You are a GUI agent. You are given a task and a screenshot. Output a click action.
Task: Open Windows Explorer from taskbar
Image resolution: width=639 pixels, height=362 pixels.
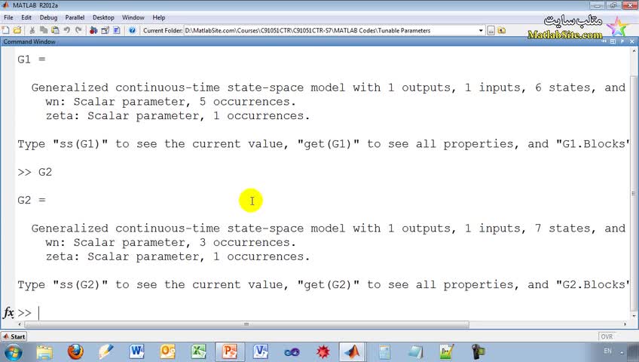coord(44,351)
